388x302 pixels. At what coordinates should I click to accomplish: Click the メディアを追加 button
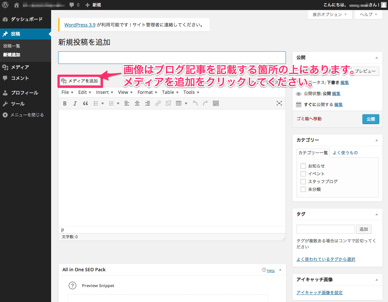point(80,81)
